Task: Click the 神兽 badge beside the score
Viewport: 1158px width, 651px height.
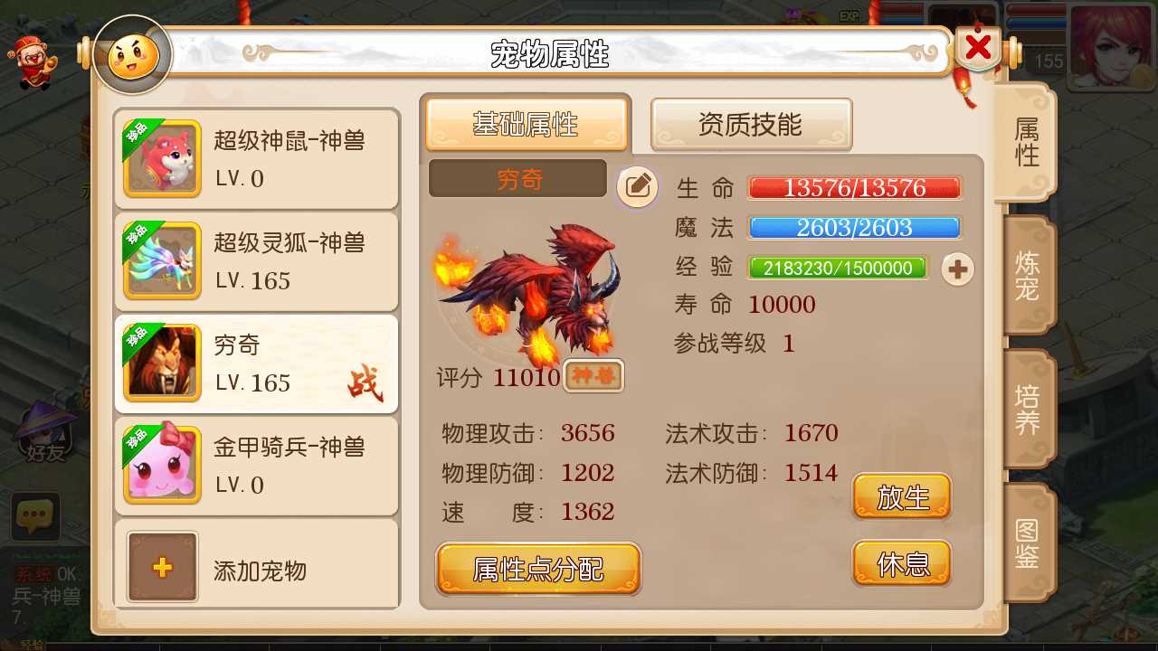Action: [x=593, y=376]
